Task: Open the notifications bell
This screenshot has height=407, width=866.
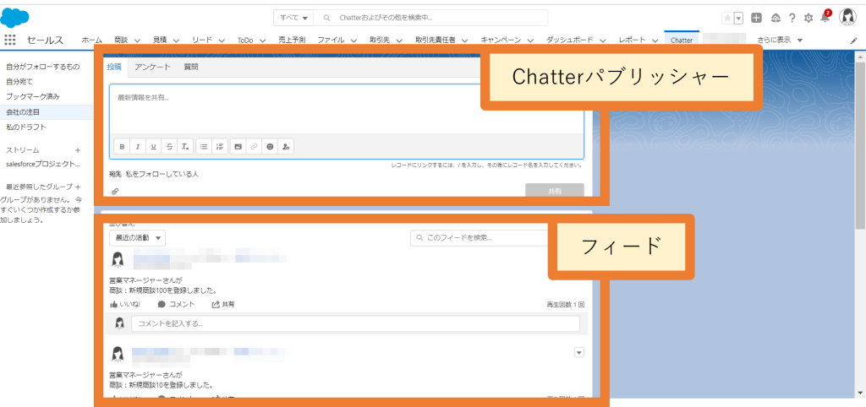Action: [825, 18]
